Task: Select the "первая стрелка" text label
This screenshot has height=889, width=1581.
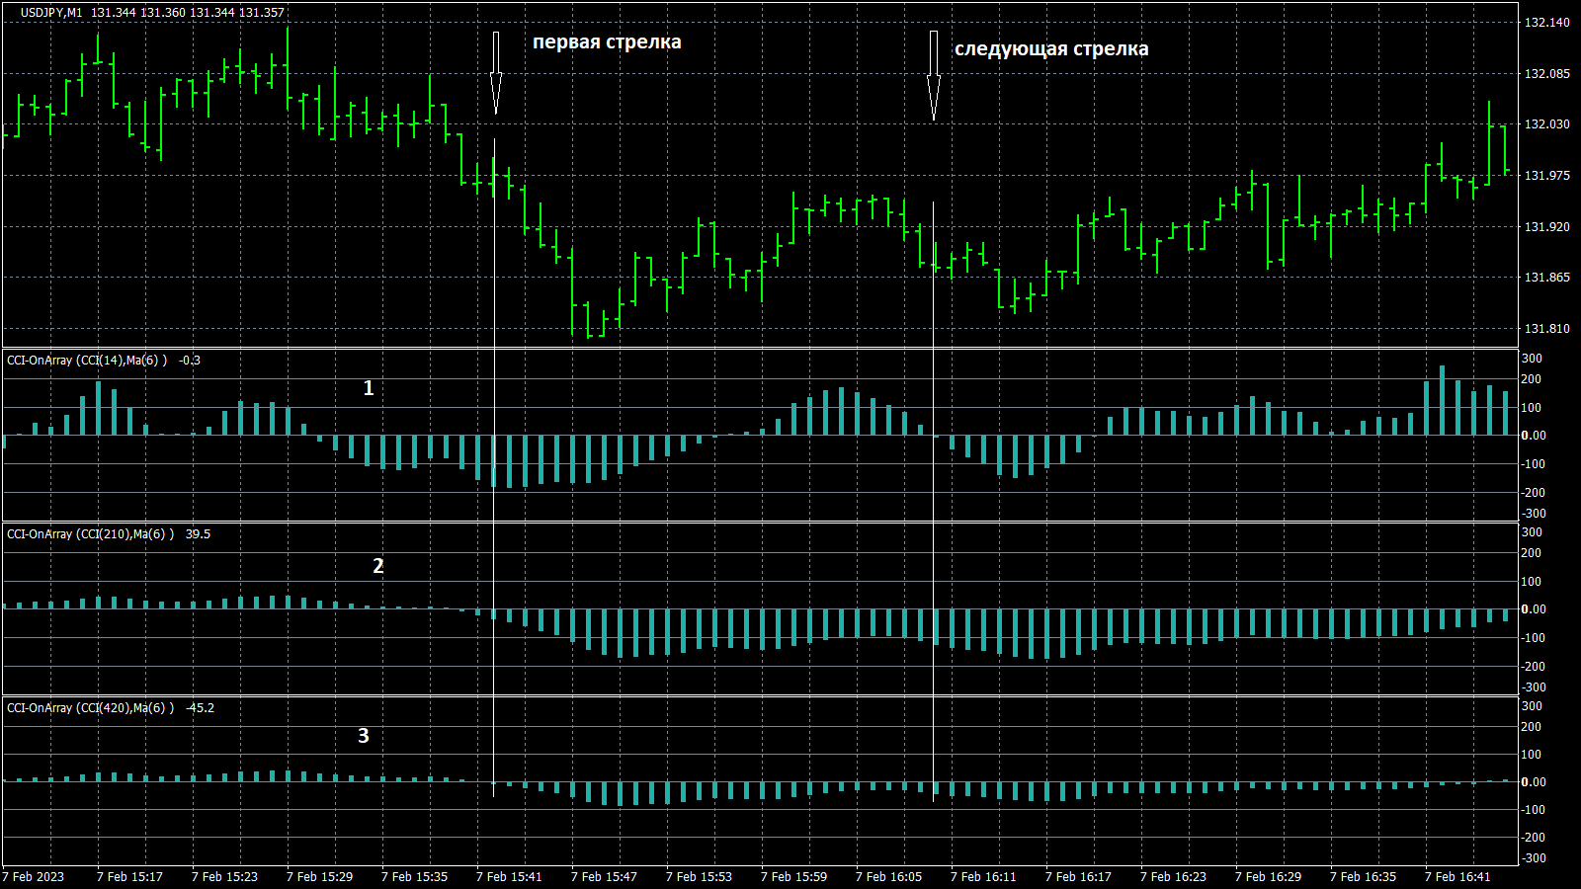Action: click(607, 42)
